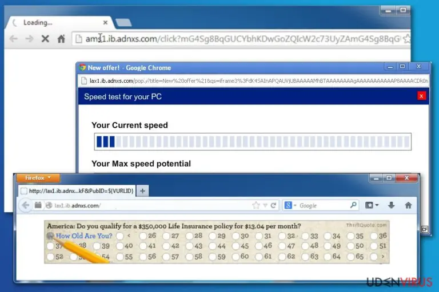The image size is (439, 292).
Task: Reload the page in Firefox
Action: (273, 206)
